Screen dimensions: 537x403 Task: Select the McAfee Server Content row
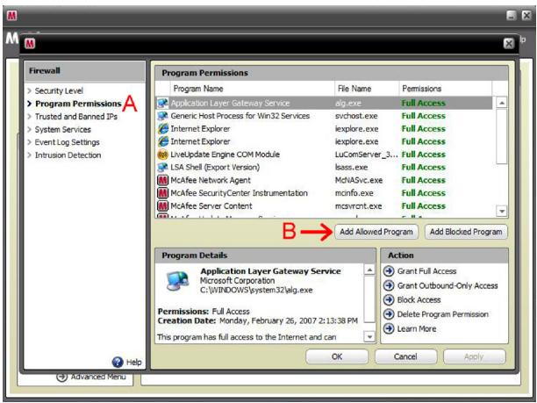tap(325, 206)
